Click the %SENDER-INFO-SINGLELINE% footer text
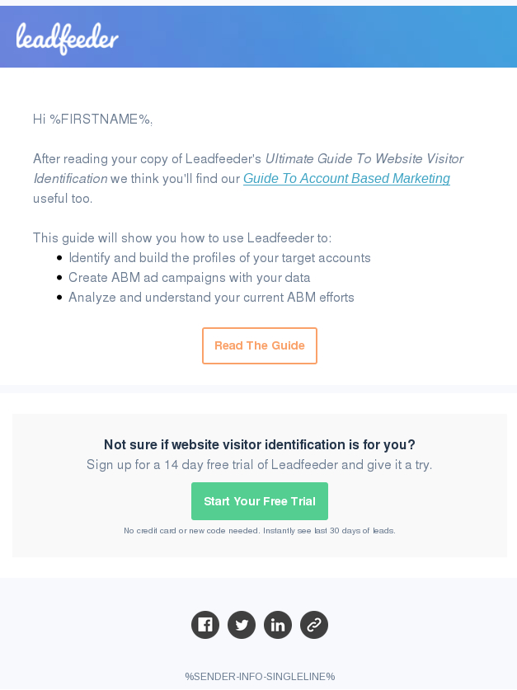This screenshot has height=690, width=517. point(260,676)
